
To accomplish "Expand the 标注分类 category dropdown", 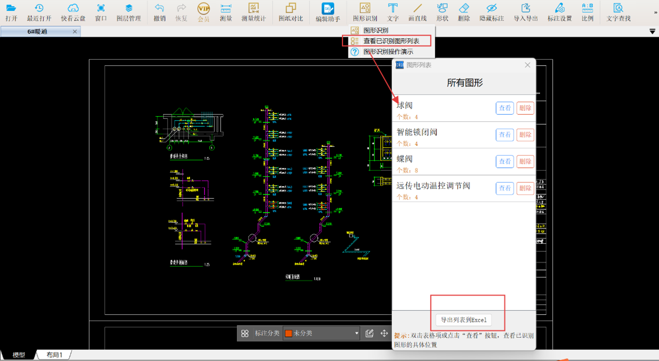I will 356,334.
